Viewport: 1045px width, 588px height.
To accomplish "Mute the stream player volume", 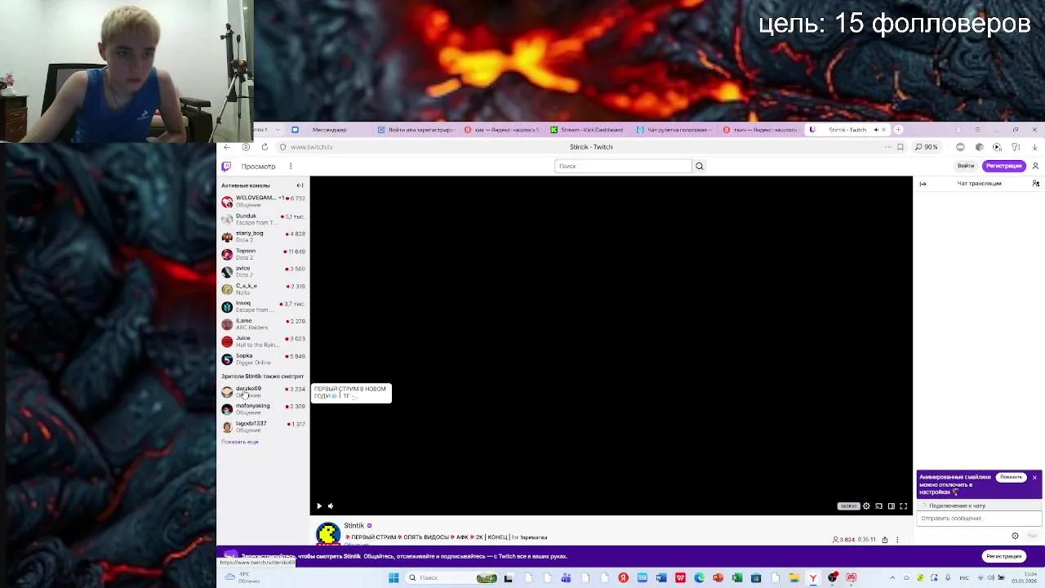I will pyautogui.click(x=331, y=506).
